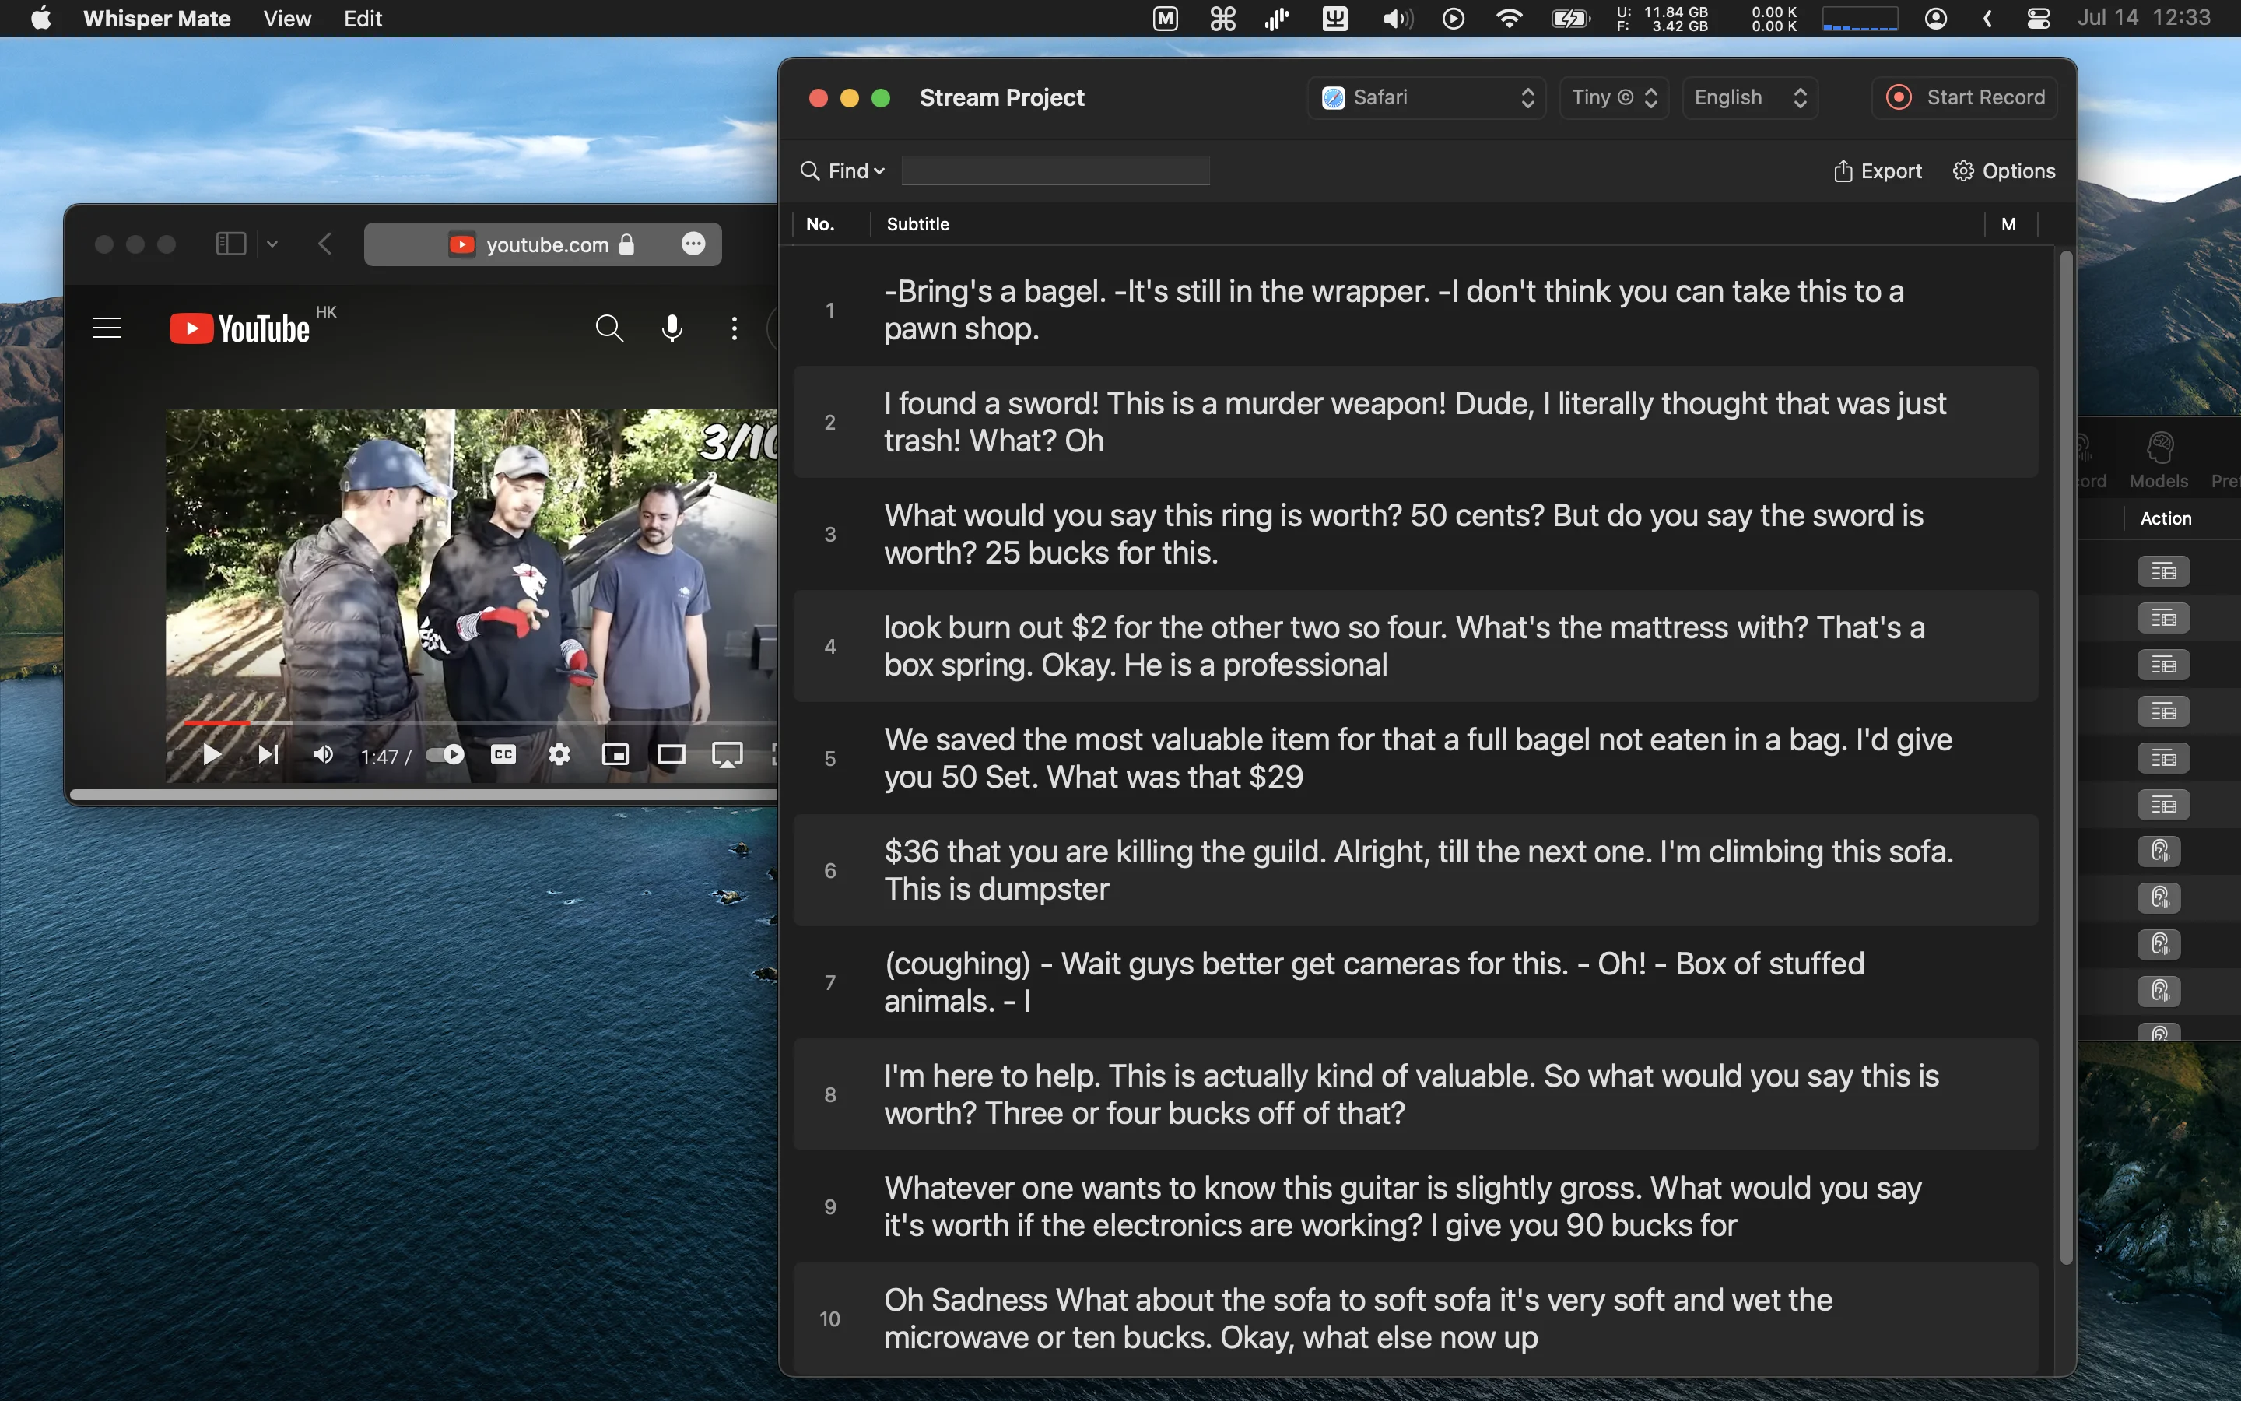This screenshot has height=1401, width=2241.
Task: Select subtitle row 2 'I found a sword!'
Action: pos(1416,422)
